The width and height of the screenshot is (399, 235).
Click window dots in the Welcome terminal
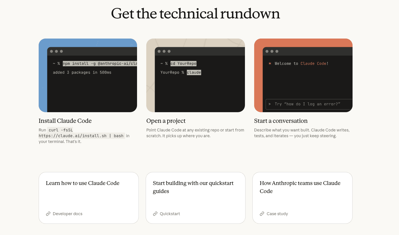(272, 51)
